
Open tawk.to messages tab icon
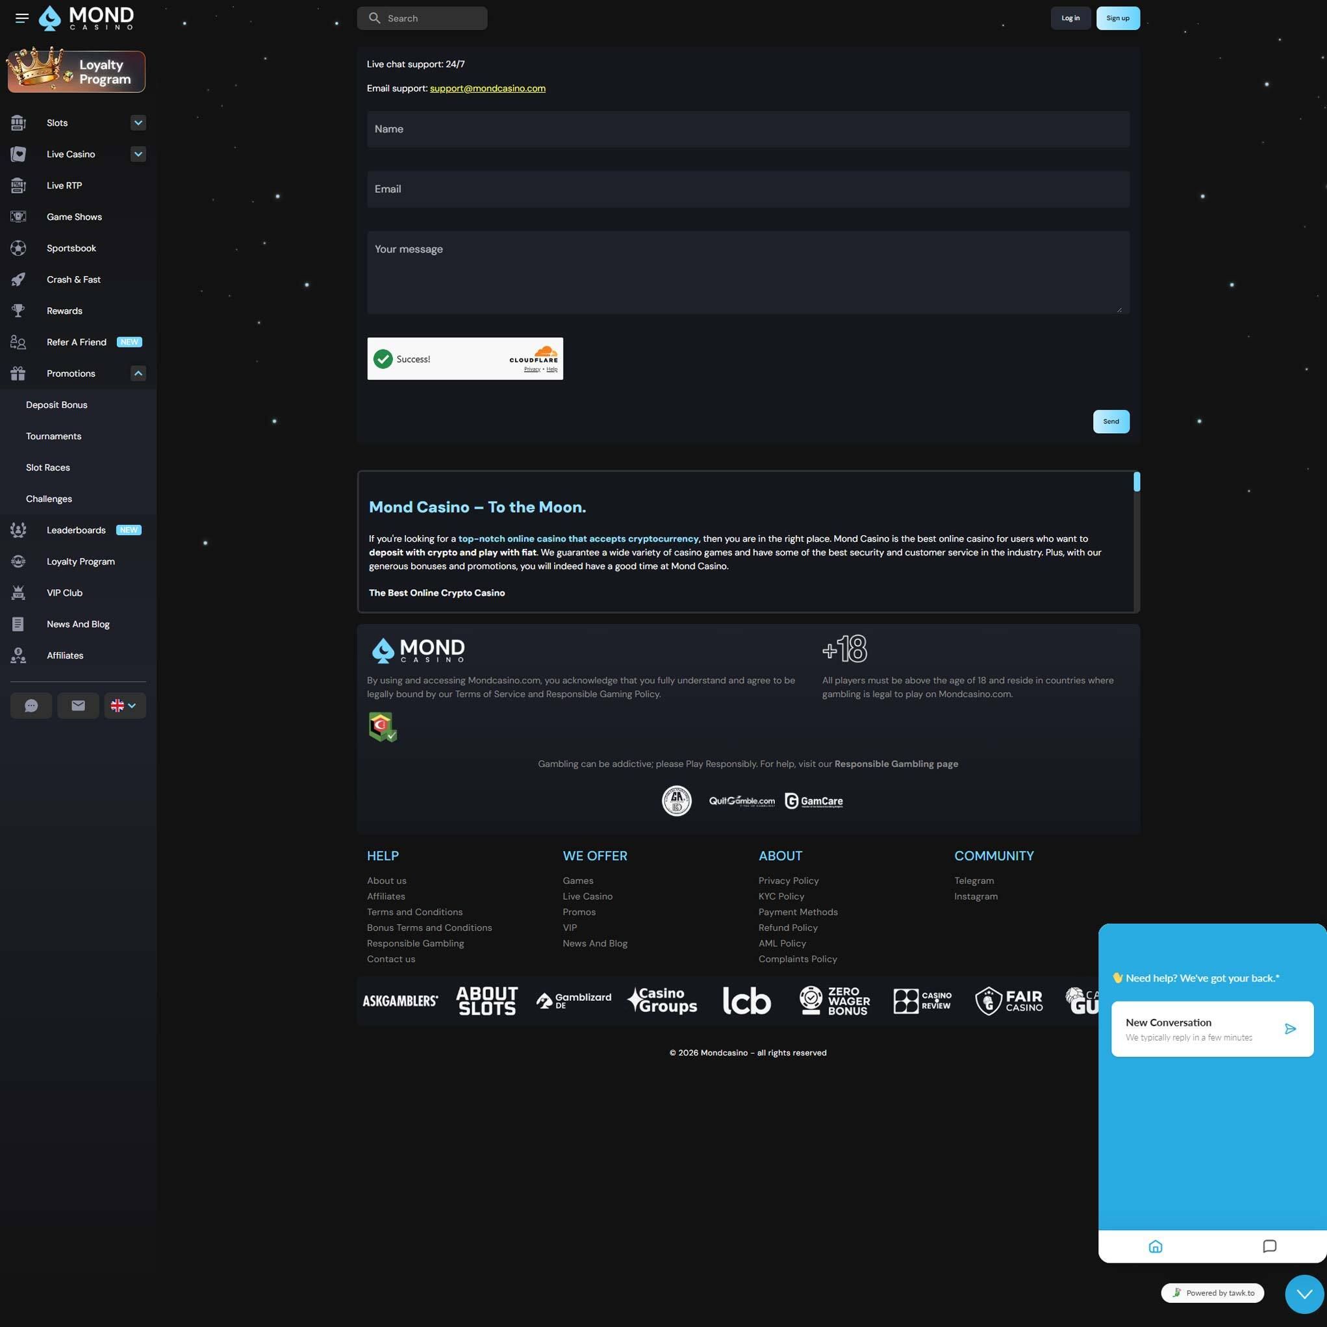(x=1269, y=1246)
